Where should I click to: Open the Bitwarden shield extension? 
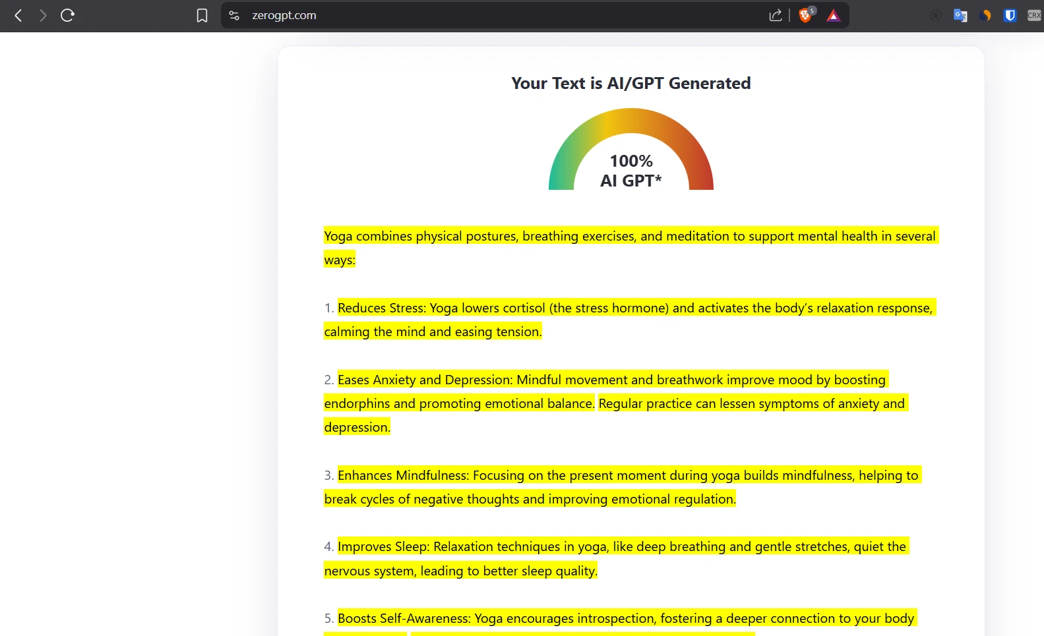[1010, 15]
